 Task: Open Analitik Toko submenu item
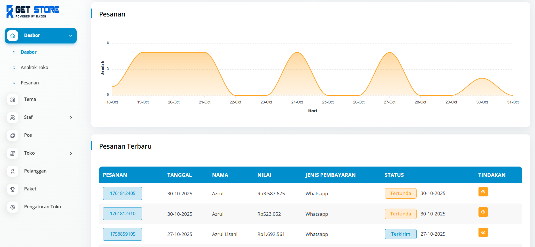click(34, 67)
